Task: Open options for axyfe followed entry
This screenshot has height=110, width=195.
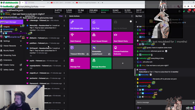Action: pos(64,61)
